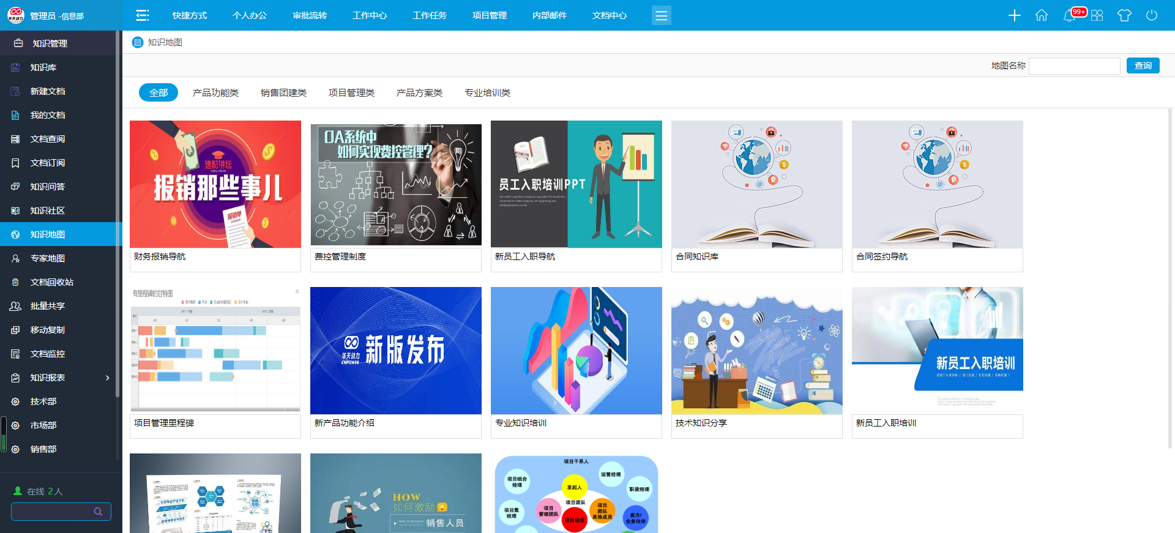
Task: Click search magnifier icon in sidebar bottom
Action: pos(98,512)
